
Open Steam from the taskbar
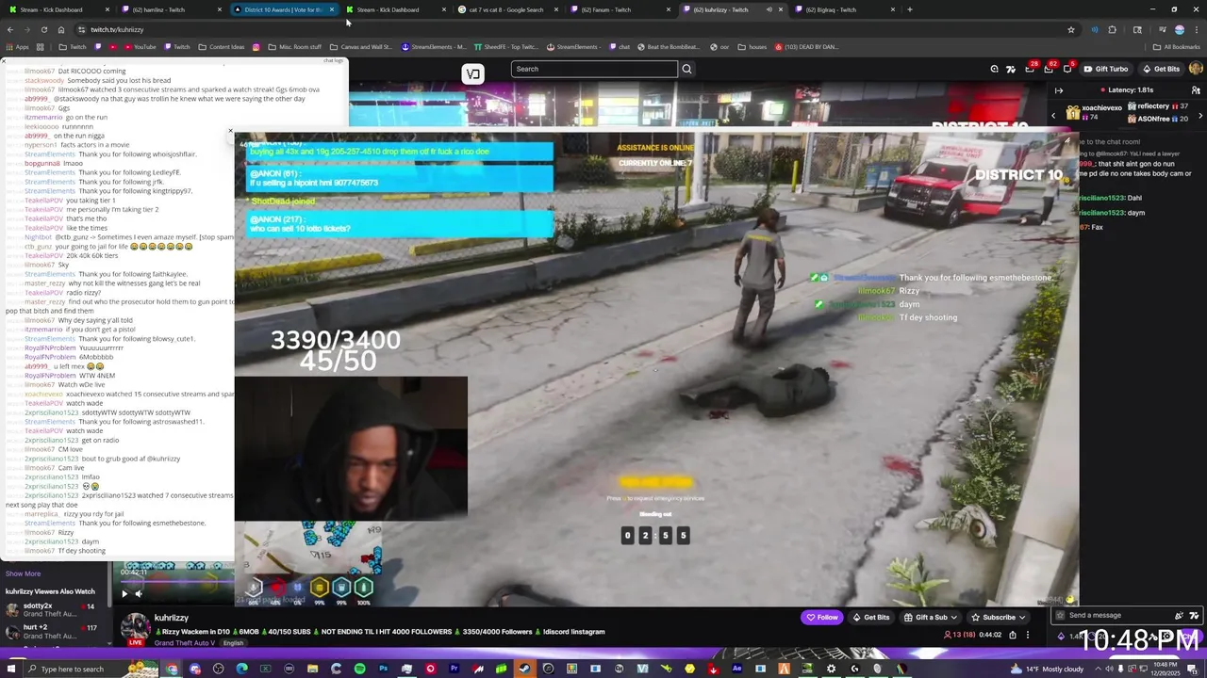coord(524,669)
